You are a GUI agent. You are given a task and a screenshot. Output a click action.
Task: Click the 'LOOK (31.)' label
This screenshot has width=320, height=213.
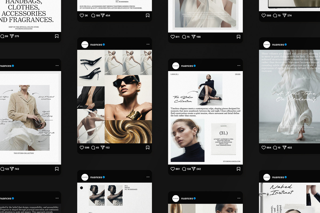coord(175,74)
